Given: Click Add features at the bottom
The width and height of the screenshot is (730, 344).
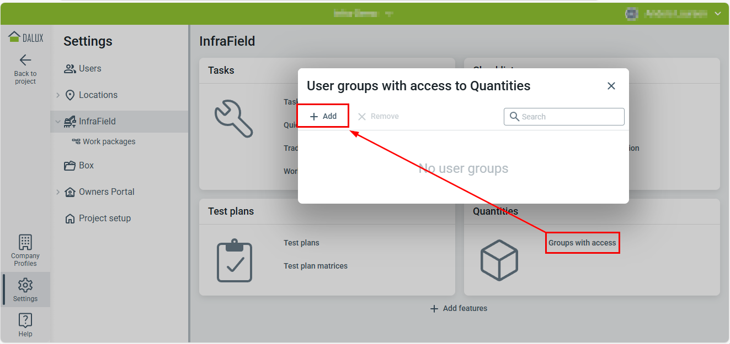Looking at the screenshot, I should [x=459, y=308].
